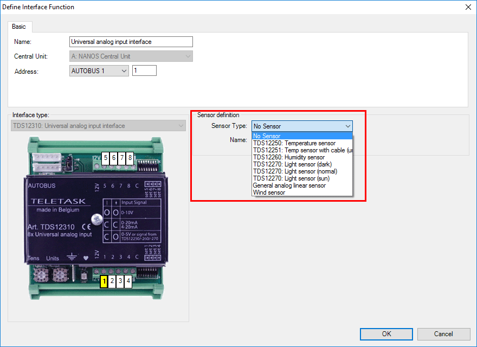Pick TDS12270: Light sensor (dark)

pyautogui.click(x=292, y=164)
